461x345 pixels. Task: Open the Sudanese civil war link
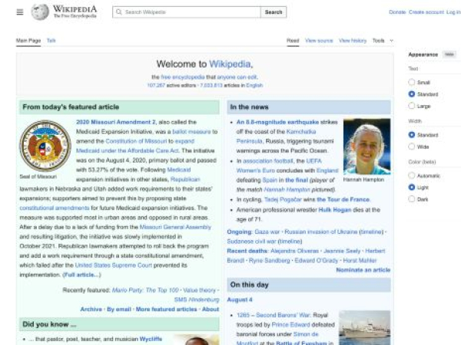coord(252,242)
